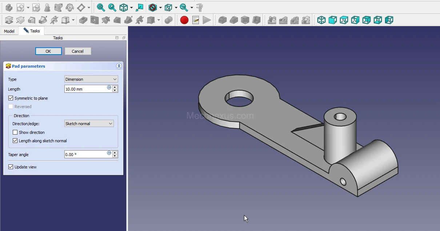This screenshot has width=440, height=231.
Task: Click the Boolean operation spheres icon
Action: pos(168,20)
